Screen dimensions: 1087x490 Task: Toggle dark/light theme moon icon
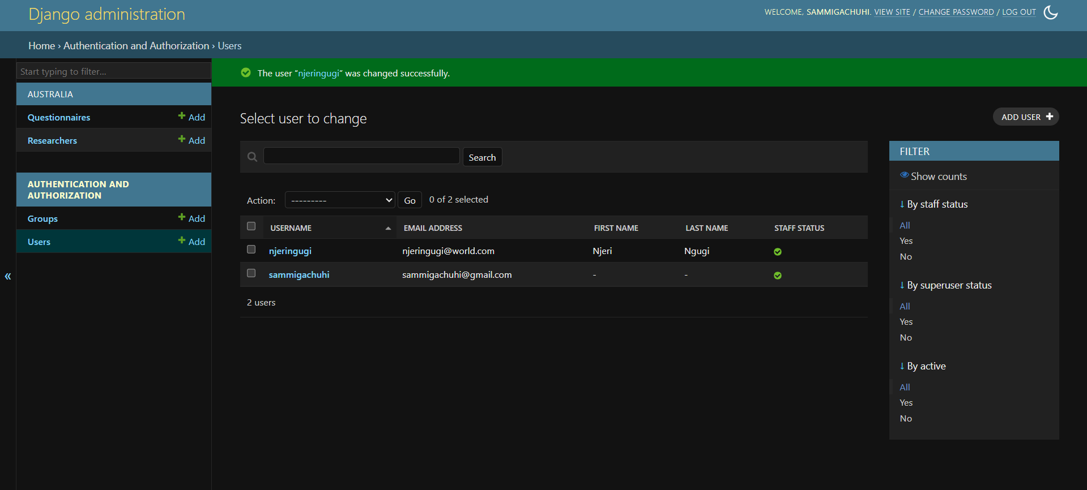tap(1050, 12)
